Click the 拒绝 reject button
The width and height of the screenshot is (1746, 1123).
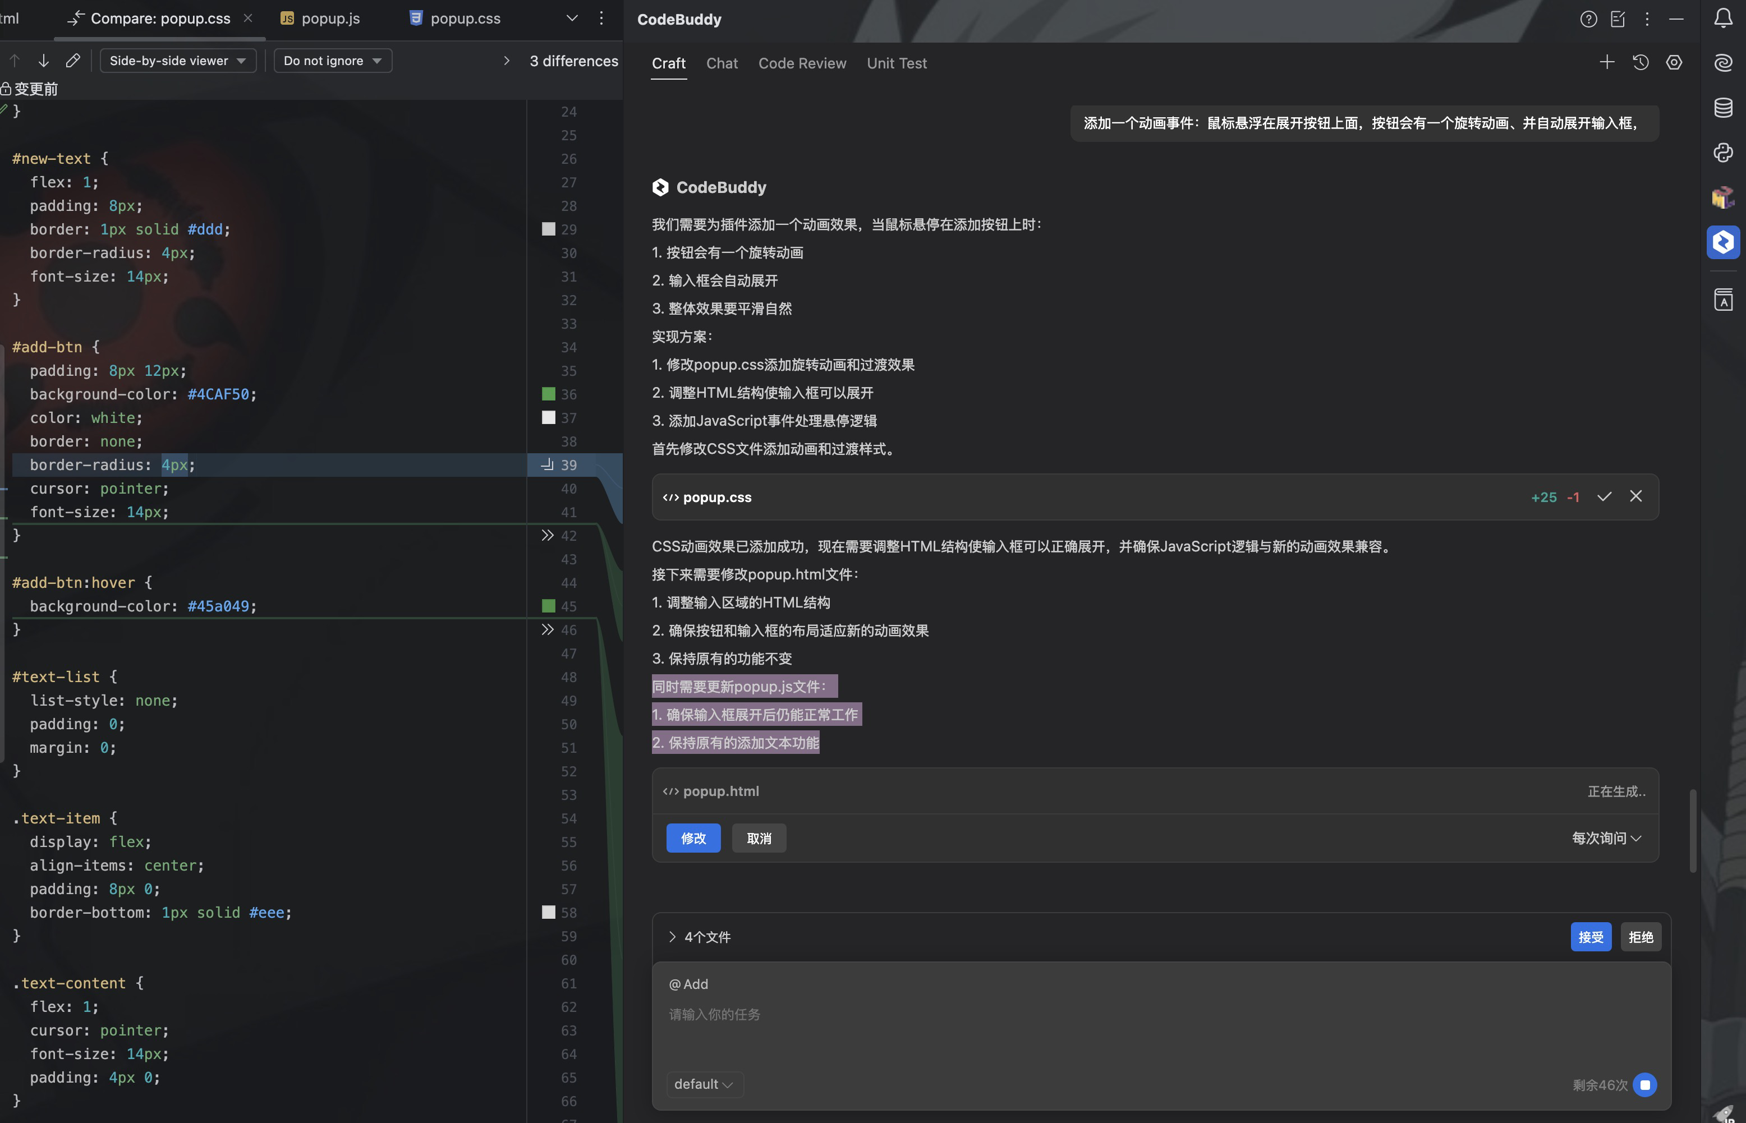click(x=1641, y=937)
